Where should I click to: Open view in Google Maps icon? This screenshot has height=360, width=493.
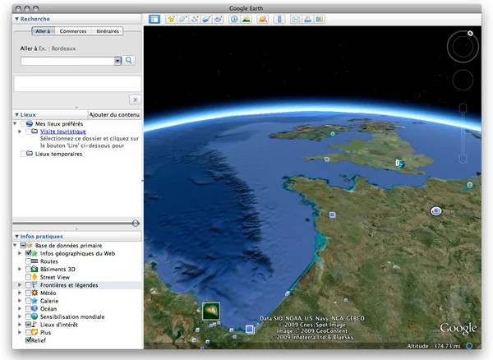click(320, 19)
